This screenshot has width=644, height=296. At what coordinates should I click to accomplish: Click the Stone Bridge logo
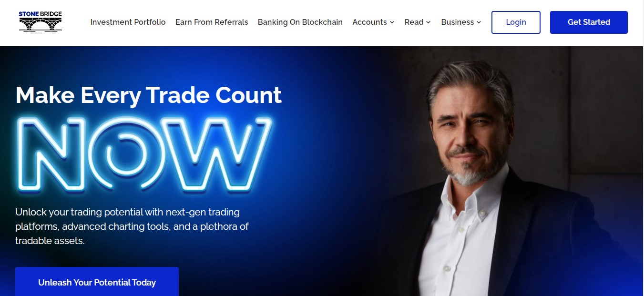point(41,22)
